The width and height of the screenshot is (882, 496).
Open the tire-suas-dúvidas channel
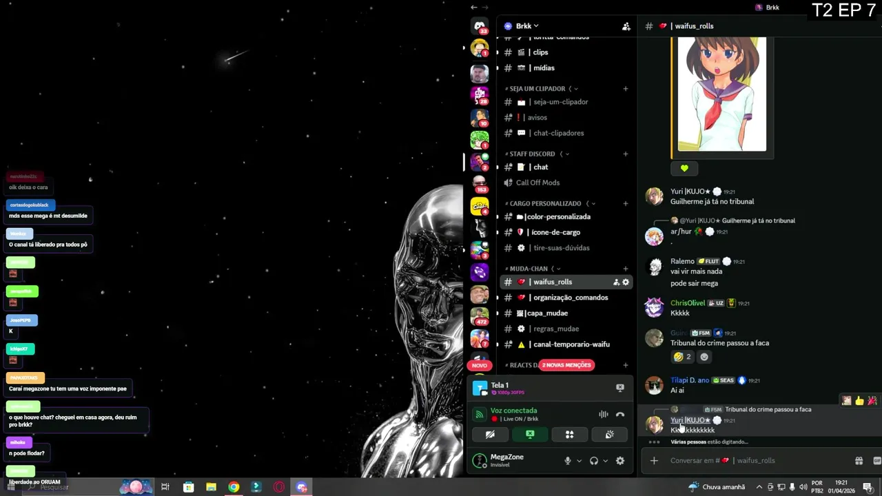coord(566,248)
